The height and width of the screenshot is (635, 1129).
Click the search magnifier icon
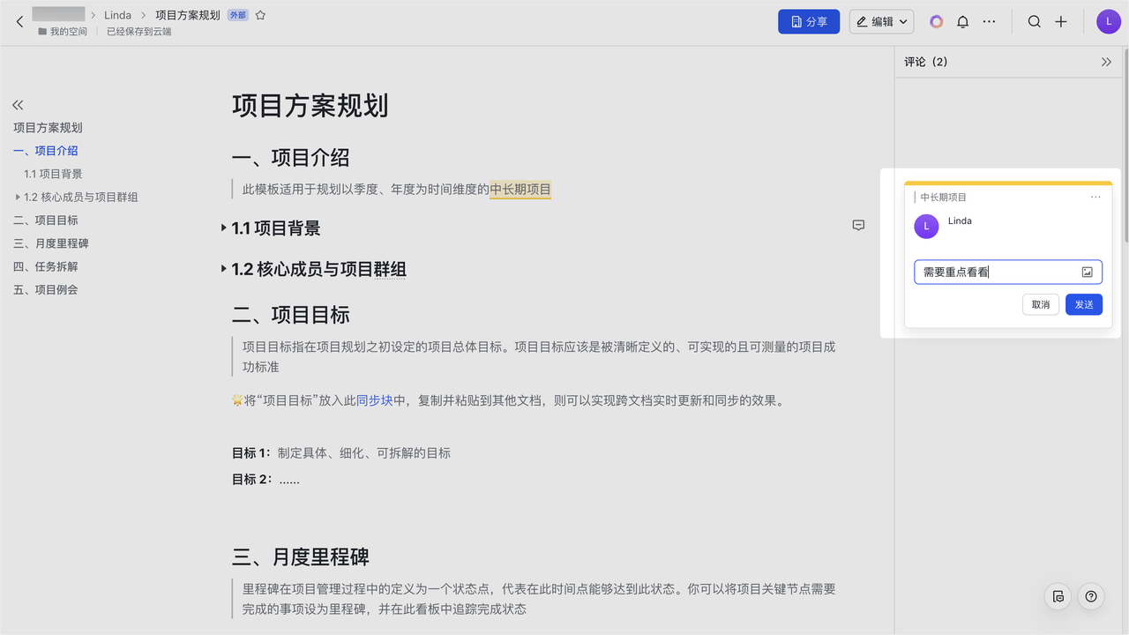tap(1035, 22)
